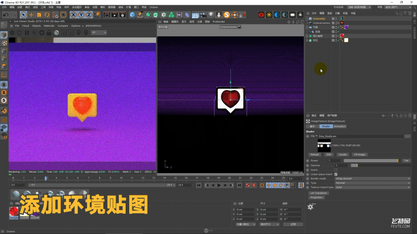Click the orange S plugin icon

(227, 15)
